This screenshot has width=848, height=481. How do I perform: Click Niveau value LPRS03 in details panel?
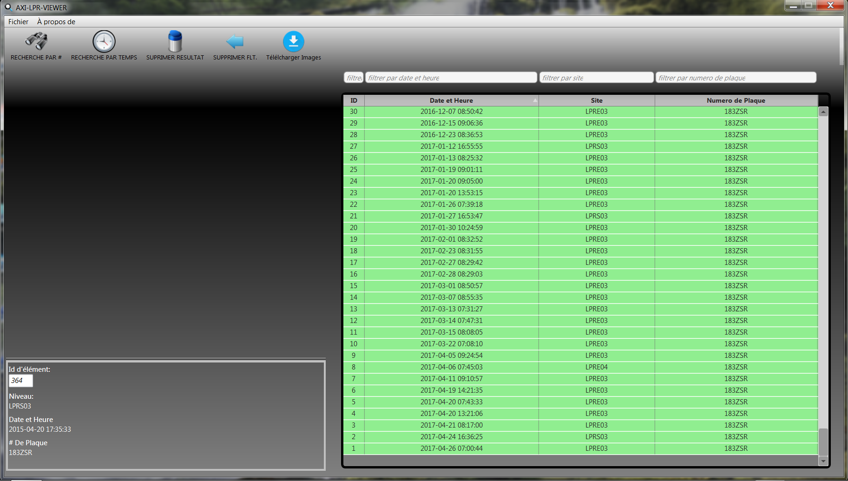(20, 406)
